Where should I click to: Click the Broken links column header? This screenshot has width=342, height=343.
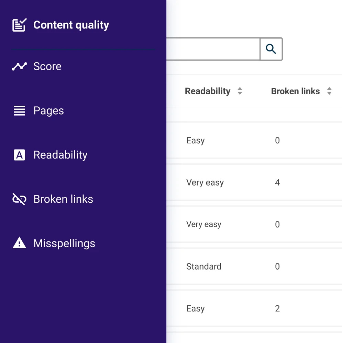point(295,91)
